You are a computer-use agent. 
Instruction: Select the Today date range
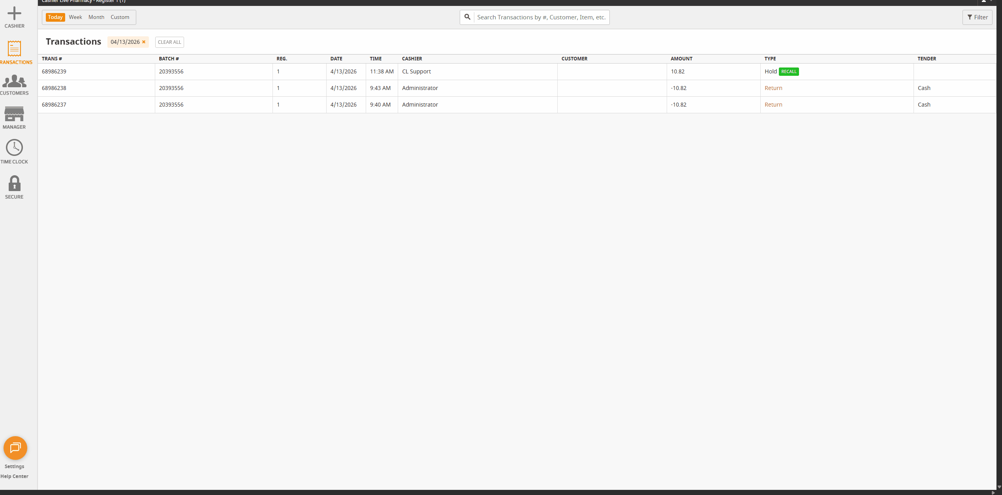55,17
